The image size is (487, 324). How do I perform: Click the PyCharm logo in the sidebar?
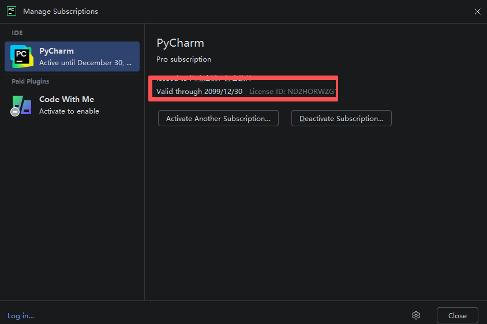[21, 56]
